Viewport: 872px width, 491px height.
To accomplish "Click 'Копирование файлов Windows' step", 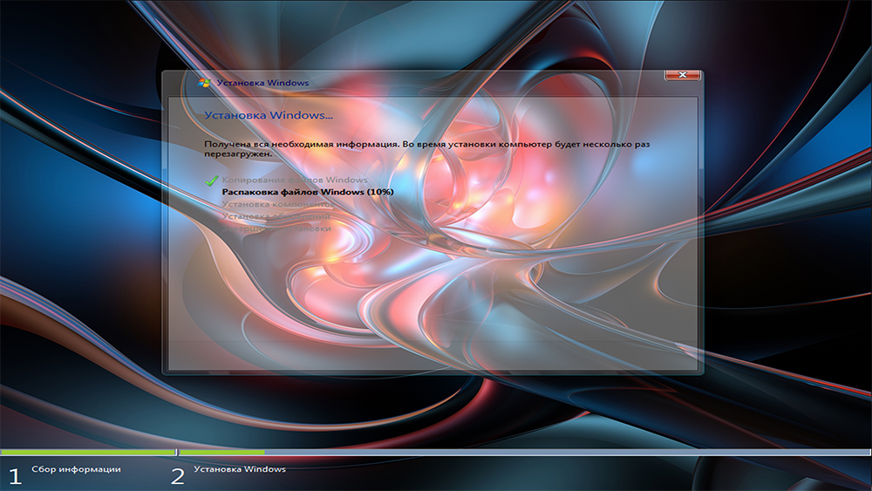I will click(x=295, y=180).
